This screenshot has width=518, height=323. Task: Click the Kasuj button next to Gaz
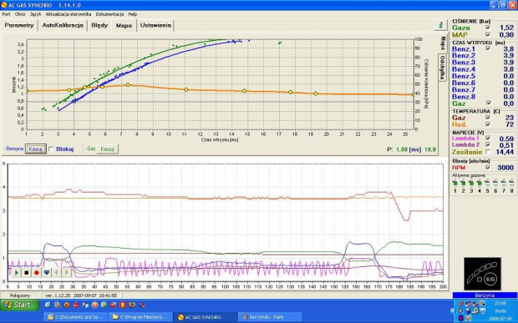click(107, 149)
